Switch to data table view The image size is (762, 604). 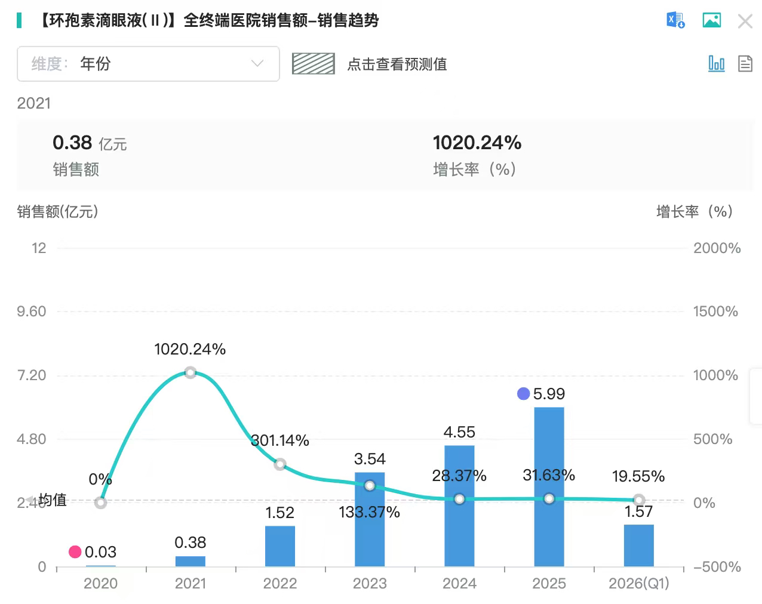(745, 63)
